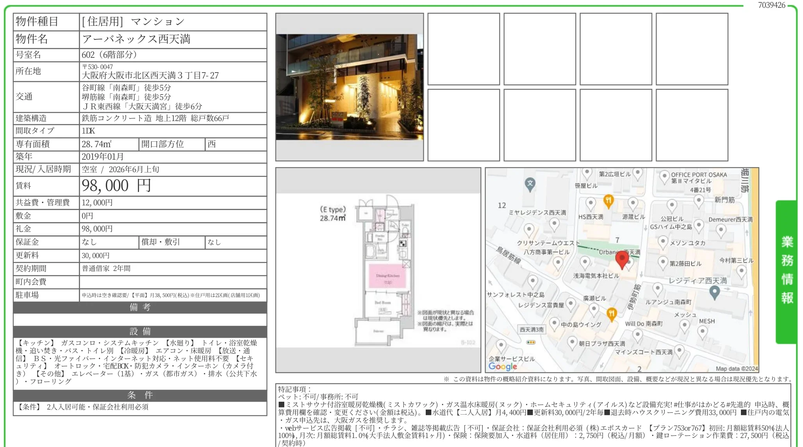The height and width of the screenshot is (447, 803).
Task: Click restaurant pin below 廣瀬ビル
Action: point(612,313)
